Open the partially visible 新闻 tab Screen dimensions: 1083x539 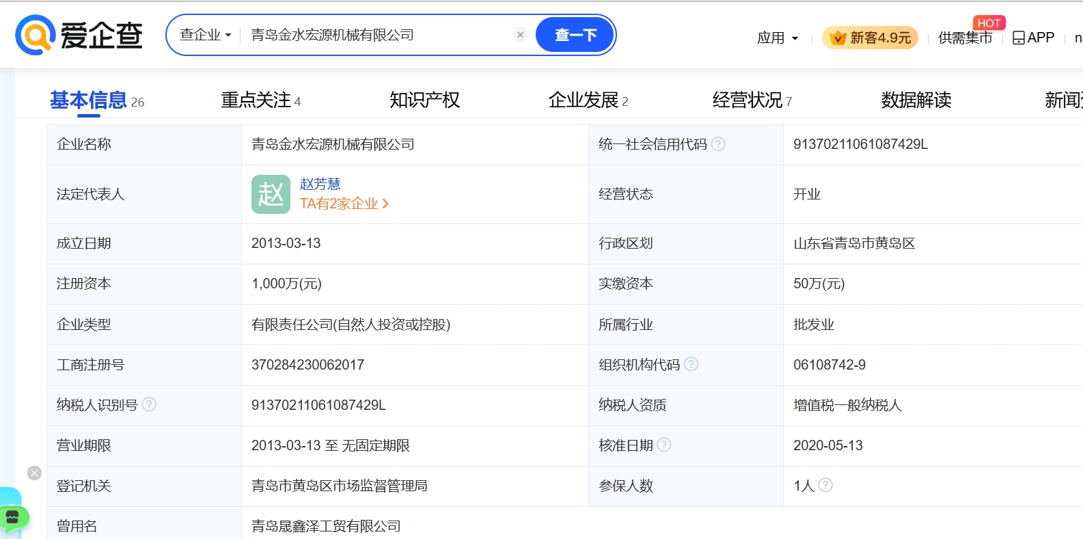(x=1063, y=100)
